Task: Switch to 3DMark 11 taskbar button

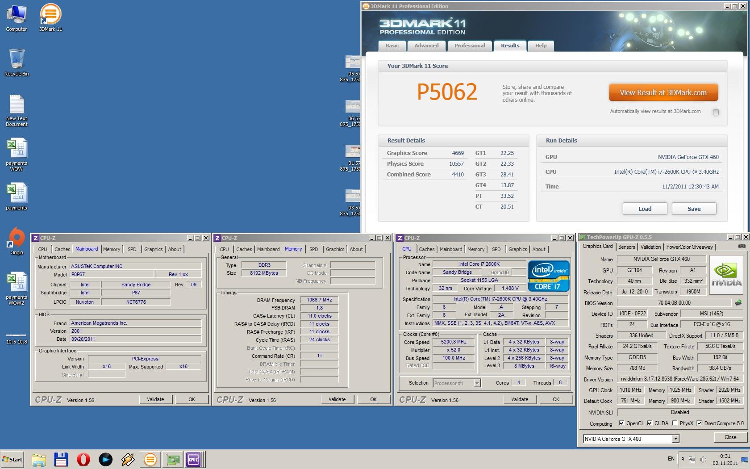Action: pyautogui.click(x=150, y=459)
